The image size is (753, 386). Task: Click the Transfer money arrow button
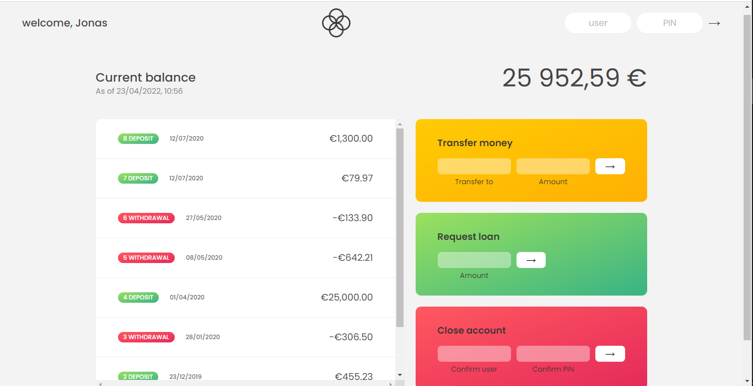[610, 166]
